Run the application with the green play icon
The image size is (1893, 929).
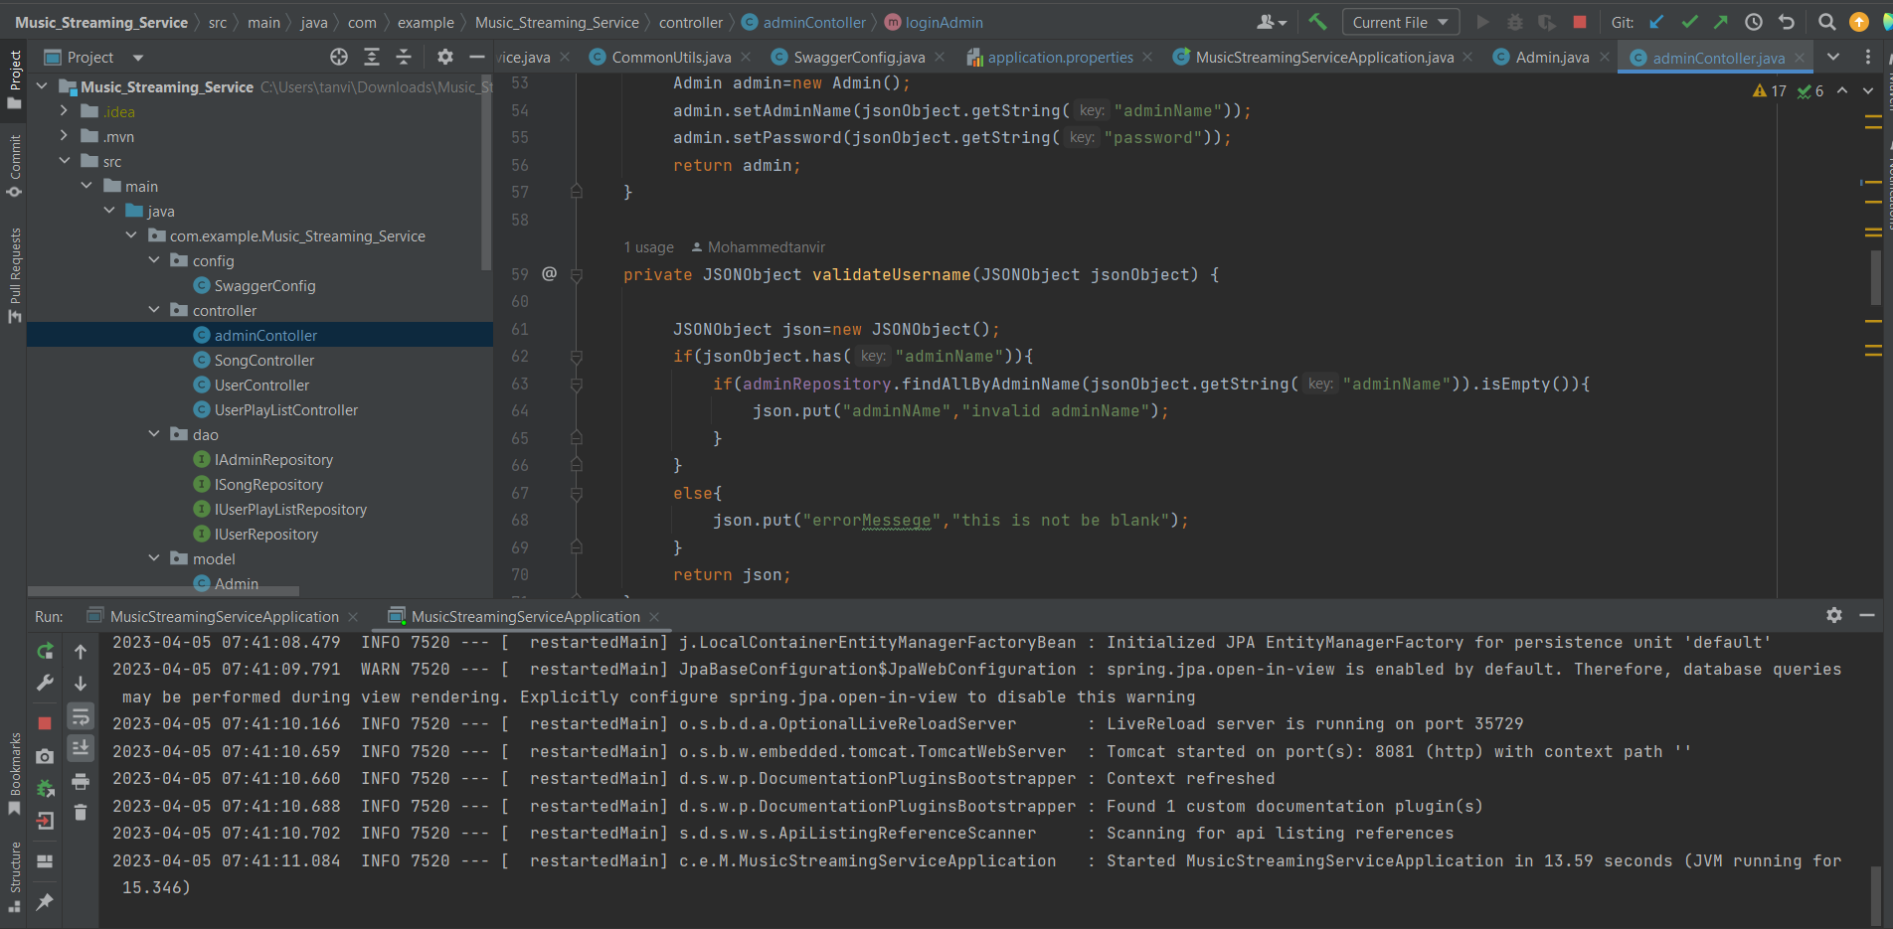pos(1482,21)
